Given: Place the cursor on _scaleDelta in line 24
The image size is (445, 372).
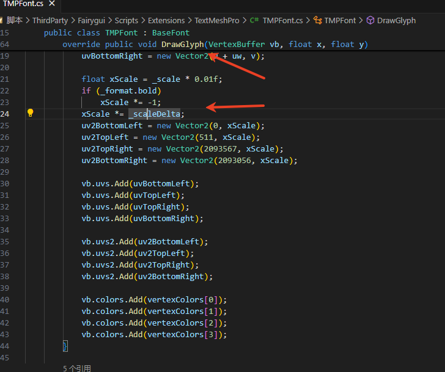Looking at the screenshot, I should click(x=156, y=114).
